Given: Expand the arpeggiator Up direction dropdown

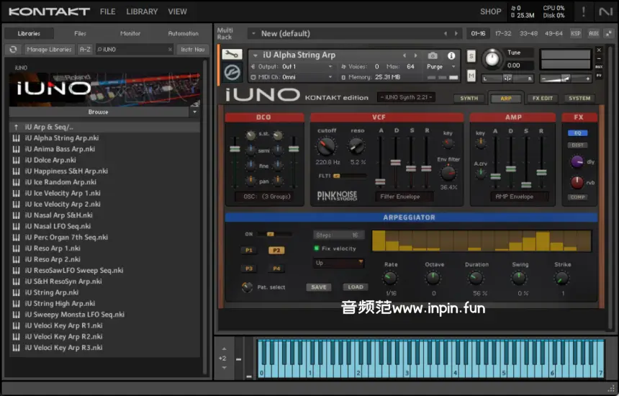Looking at the screenshot, I should point(338,264).
